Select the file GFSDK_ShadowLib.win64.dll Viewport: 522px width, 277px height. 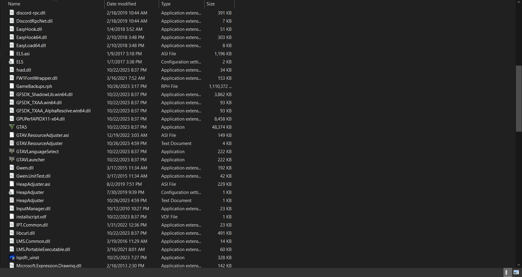coord(44,95)
